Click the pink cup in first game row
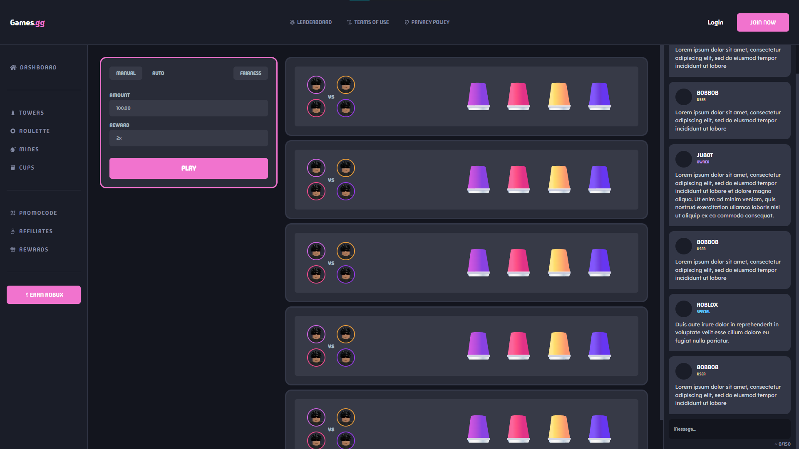The width and height of the screenshot is (799, 449). point(518,96)
